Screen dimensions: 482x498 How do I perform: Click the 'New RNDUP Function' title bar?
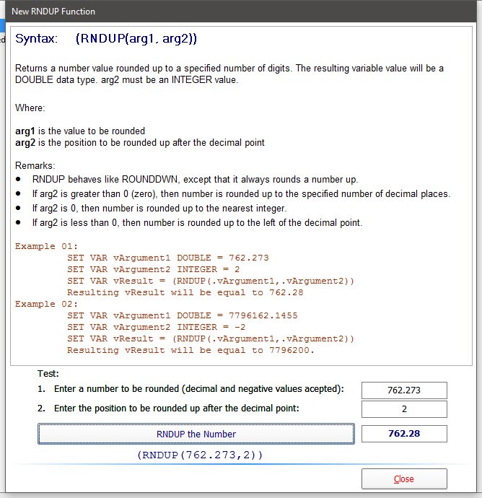pos(216,12)
